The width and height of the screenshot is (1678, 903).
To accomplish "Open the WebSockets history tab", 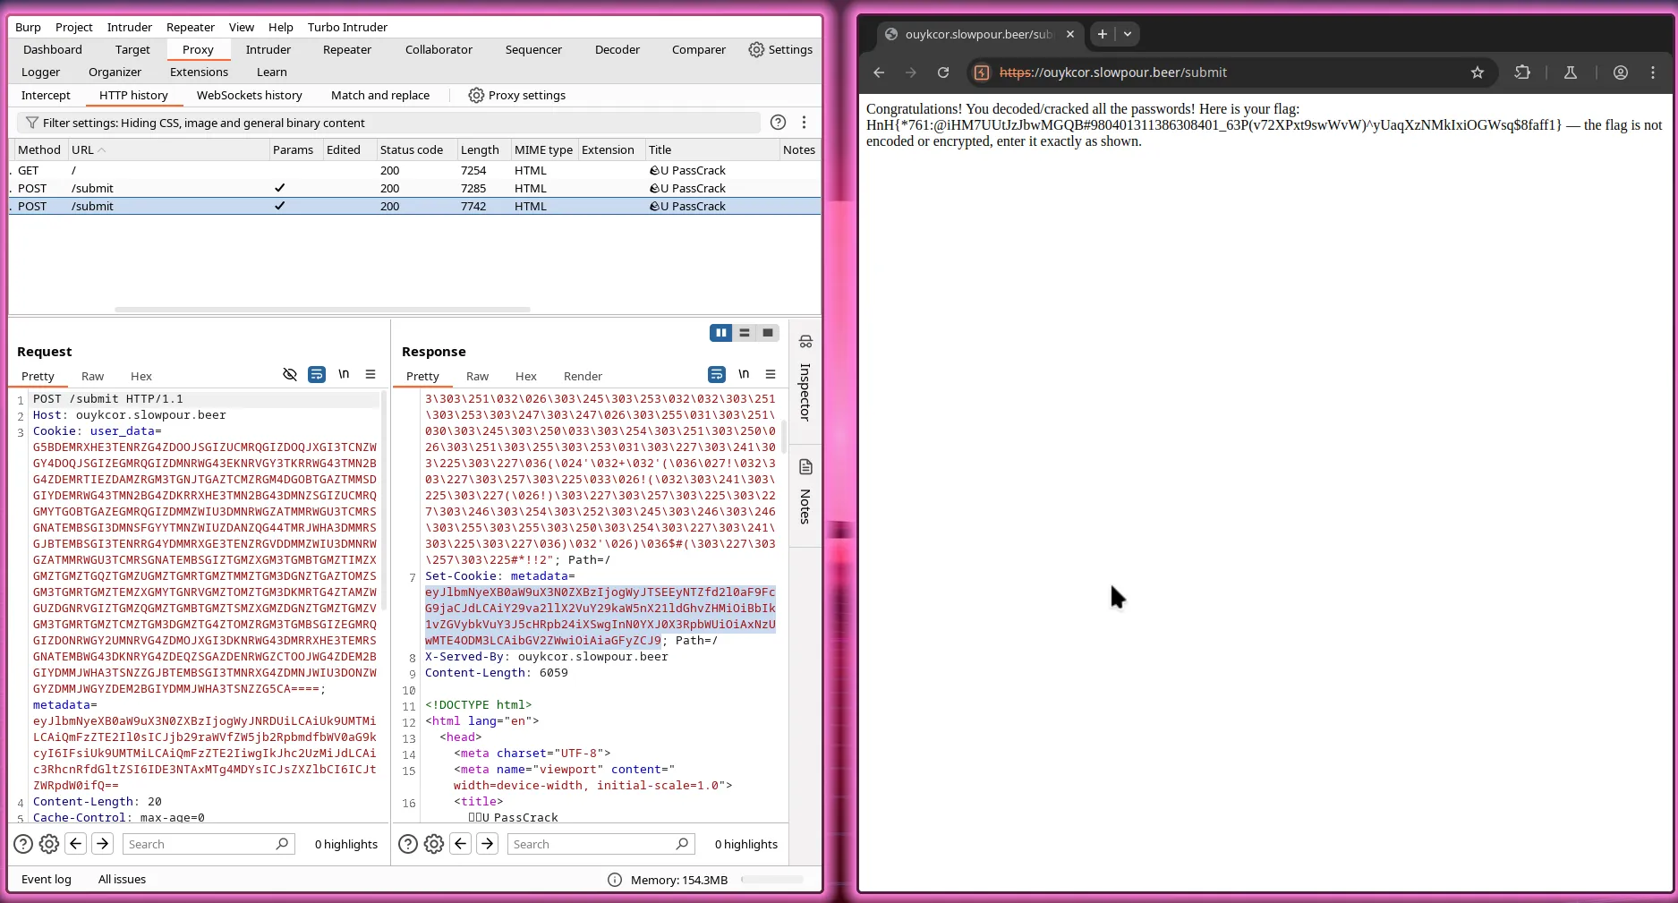I will (x=250, y=95).
